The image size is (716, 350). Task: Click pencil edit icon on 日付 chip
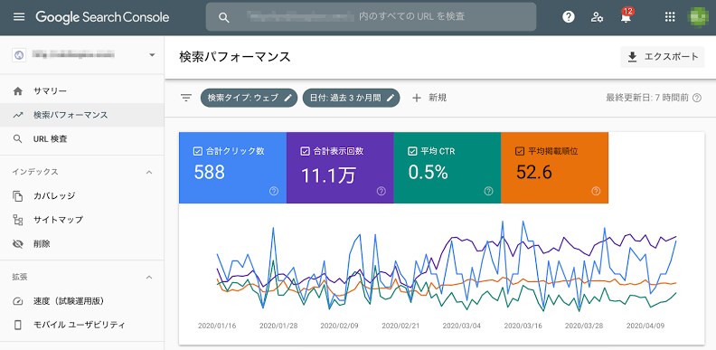pos(391,98)
